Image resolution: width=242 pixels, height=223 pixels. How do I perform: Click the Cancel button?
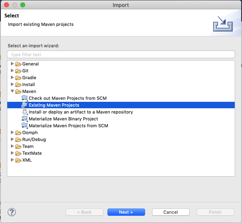[x=171, y=212]
